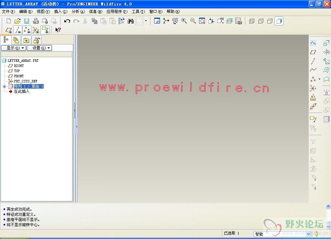Regenerate the model icon
Screen dimensions: 331x239
tap(122, 21)
